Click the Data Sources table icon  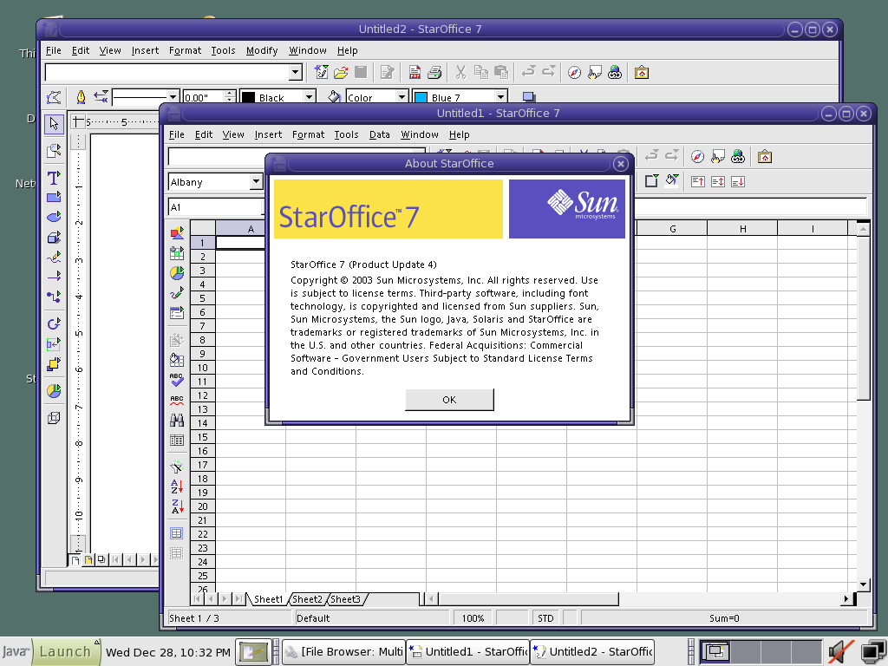point(177,440)
